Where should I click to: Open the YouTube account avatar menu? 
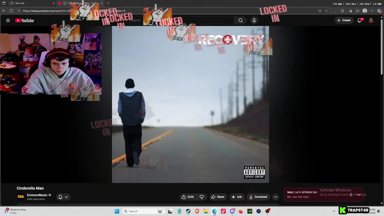[371, 20]
